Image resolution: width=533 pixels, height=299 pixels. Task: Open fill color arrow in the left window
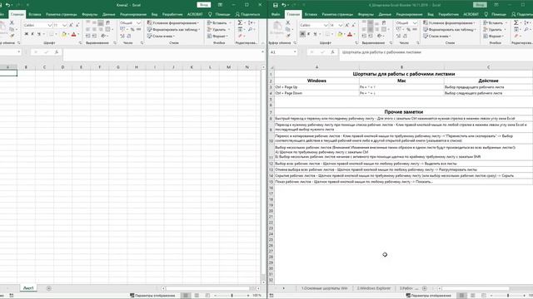pos(68,34)
